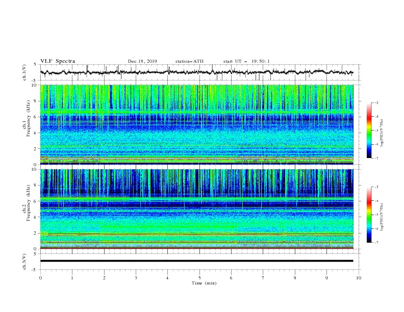Select the "start UT = 19:50: 1" text

pos(246,61)
